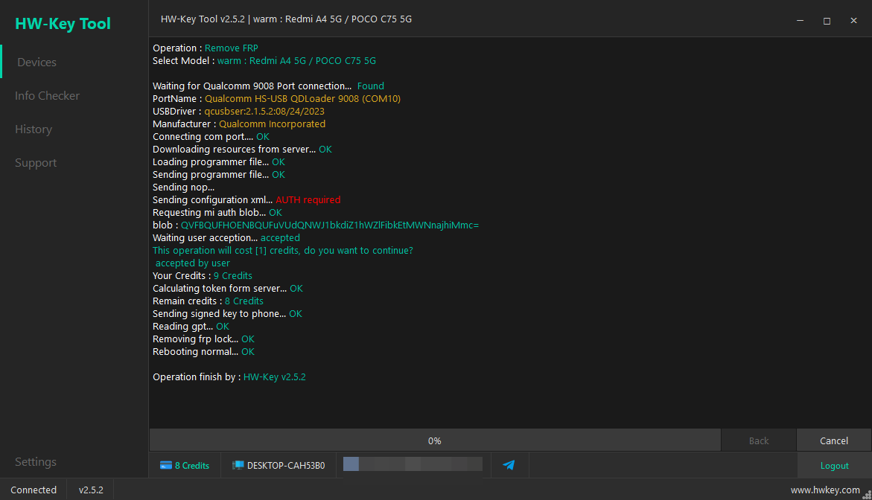872x500 pixels.
Task: Click the 'Select Model' value warm : Redmi A4 5G
Action: [296, 61]
